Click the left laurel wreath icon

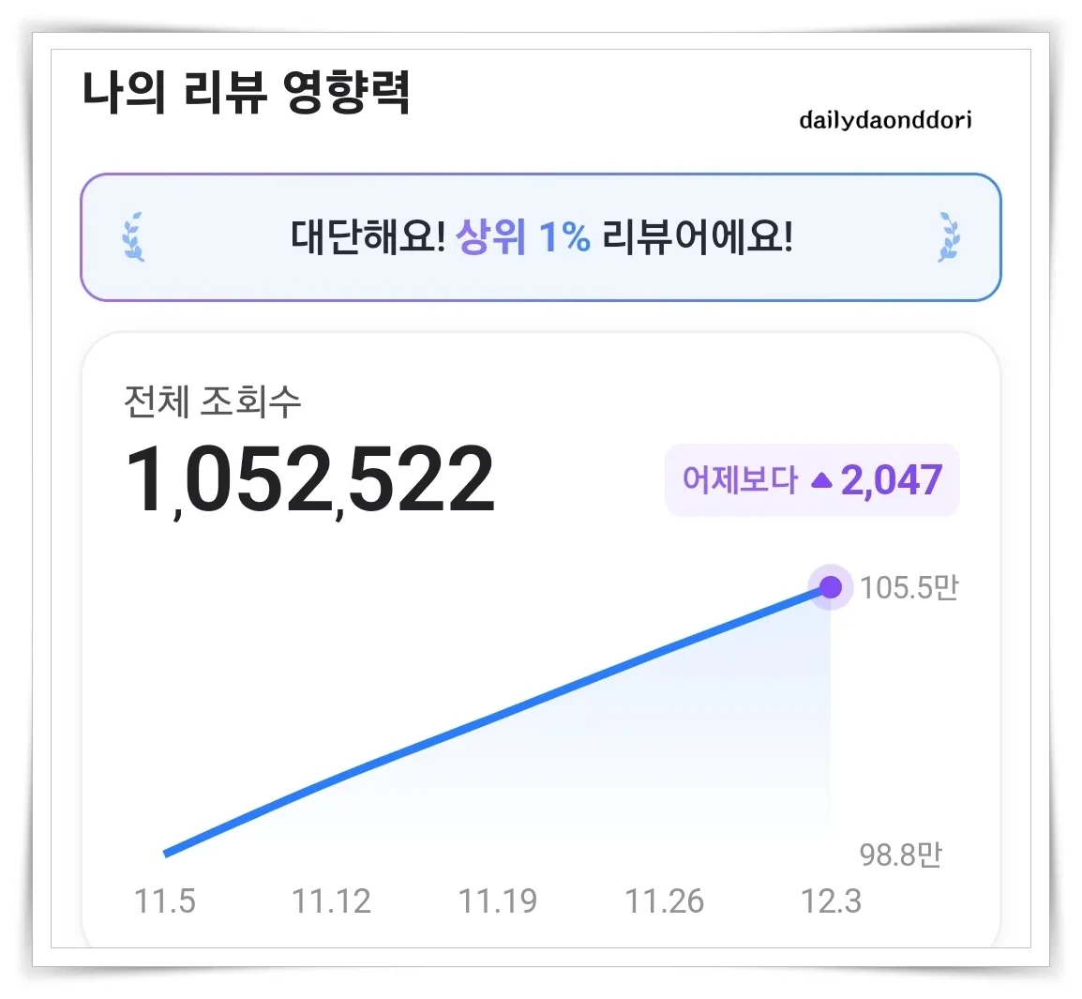[x=133, y=237]
